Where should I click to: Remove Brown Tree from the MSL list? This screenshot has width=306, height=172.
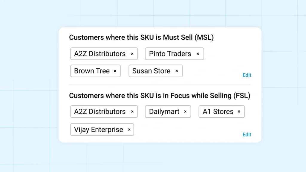[x=115, y=71]
